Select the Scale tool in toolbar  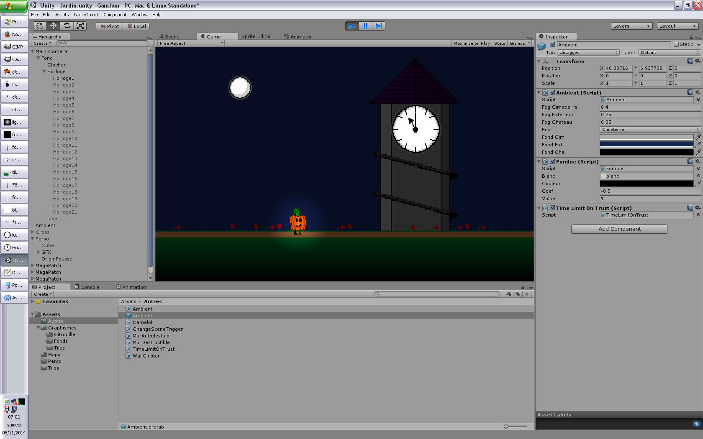(x=80, y=26)
